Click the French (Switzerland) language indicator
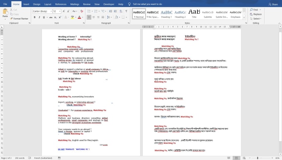The width and height of the screenshot is (282, 160). (43, 158)
